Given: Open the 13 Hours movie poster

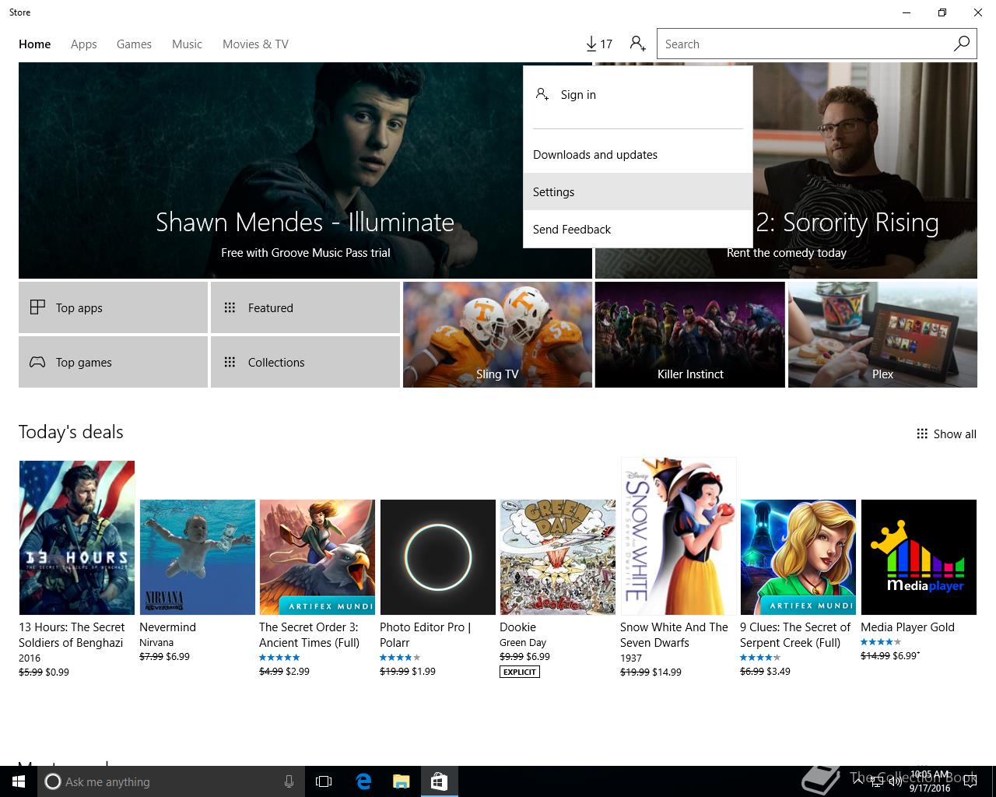Looking at the screenshot, I should click(x=77, y=538).
